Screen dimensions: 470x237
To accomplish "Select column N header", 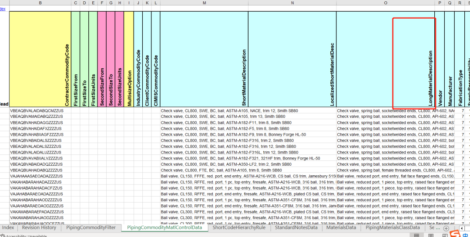I will (x=292, y=3).
